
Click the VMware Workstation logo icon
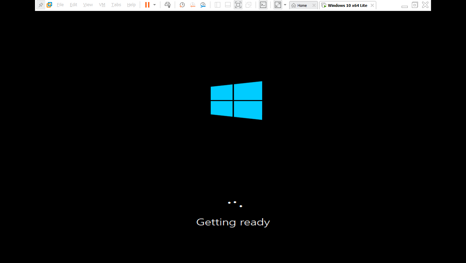point(49,5)
